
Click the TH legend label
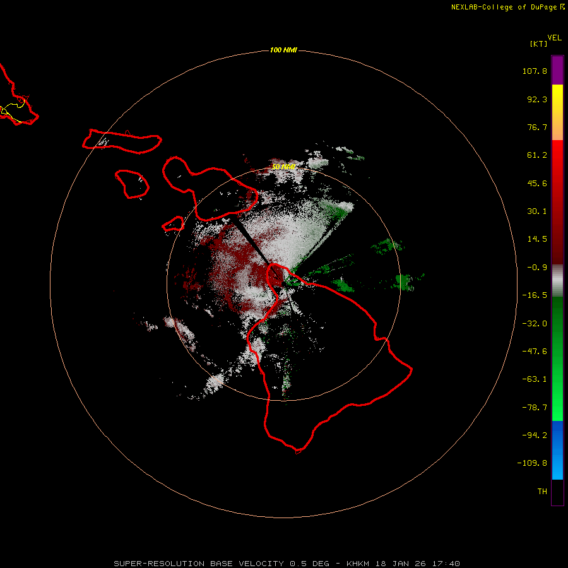(542, 492)
